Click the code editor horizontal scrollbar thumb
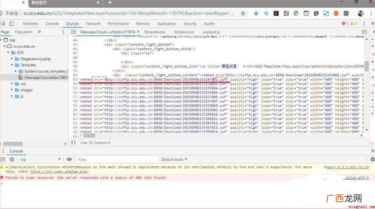This screenshot has height=209, width=375. pos(89,136)
